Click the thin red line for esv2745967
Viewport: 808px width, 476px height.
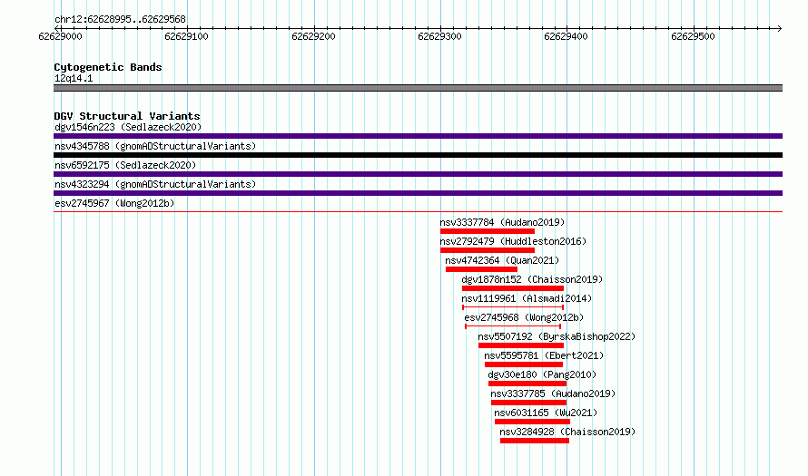418,211
